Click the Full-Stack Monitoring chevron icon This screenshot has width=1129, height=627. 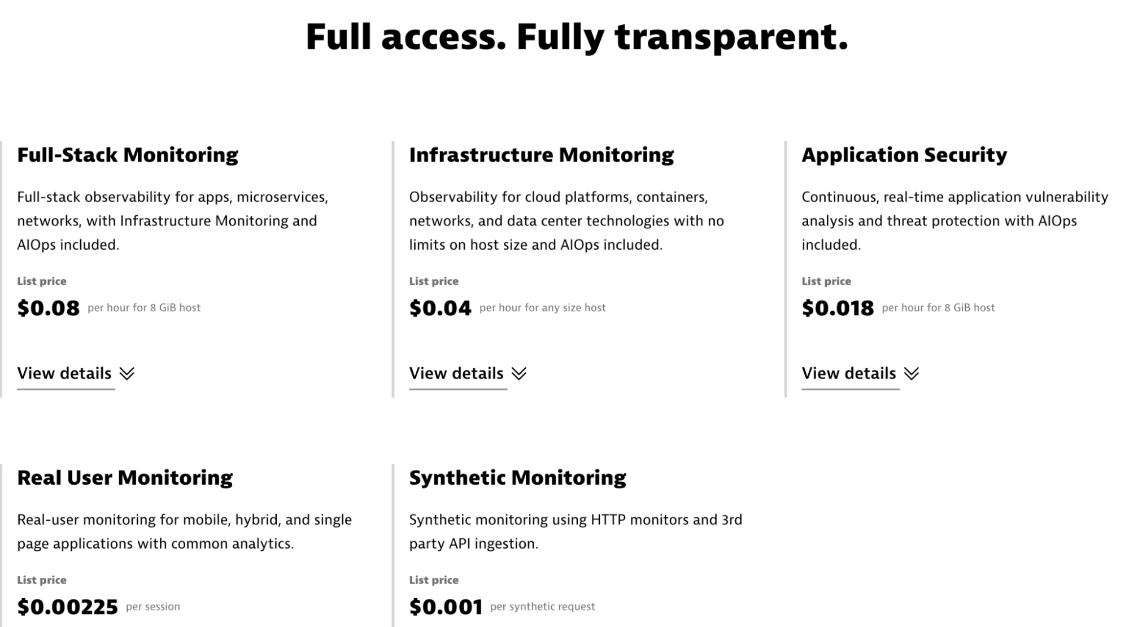click(x=128, y=373)
